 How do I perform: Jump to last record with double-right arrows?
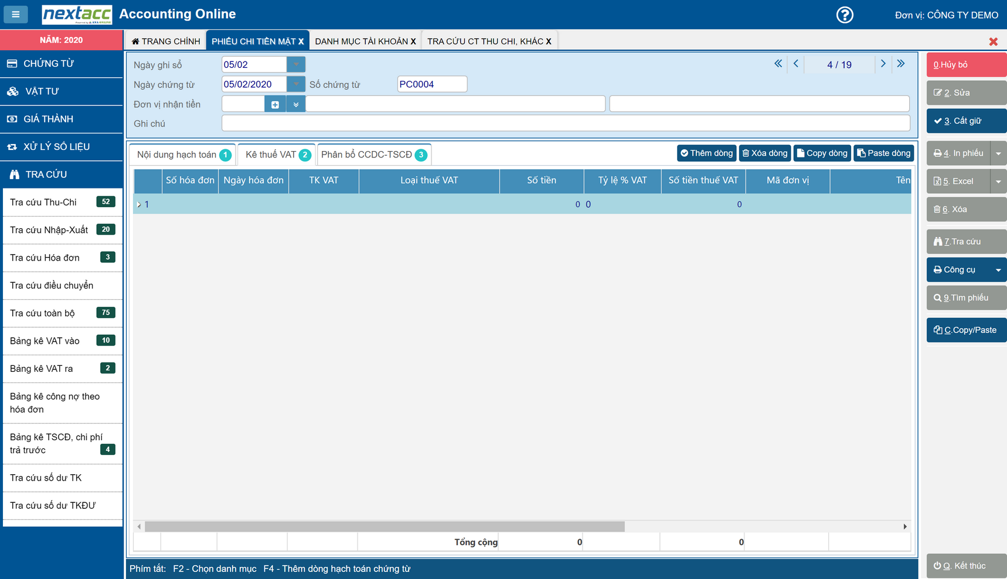pos(901,64)
